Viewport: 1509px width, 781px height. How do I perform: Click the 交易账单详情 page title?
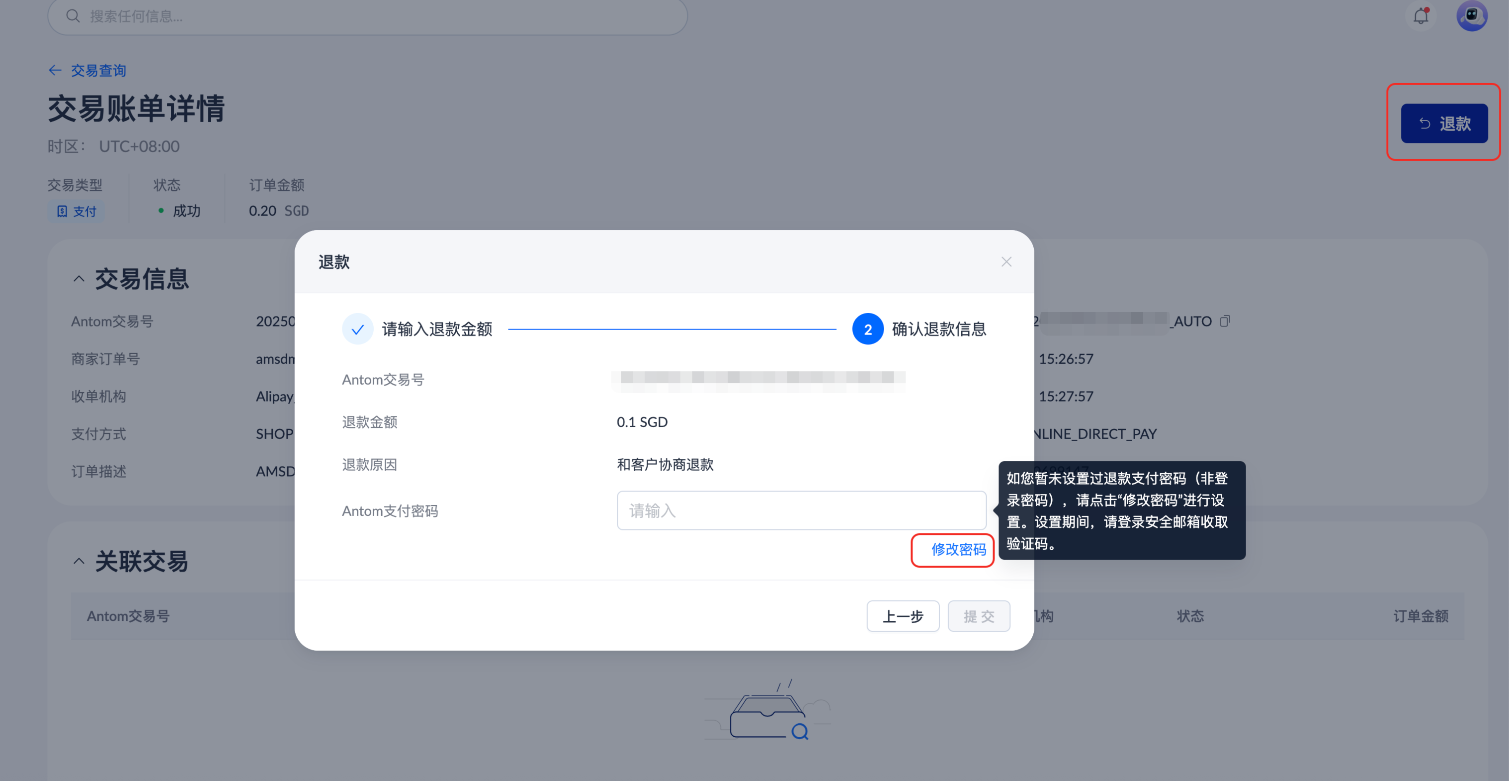[x=136, y=109]
